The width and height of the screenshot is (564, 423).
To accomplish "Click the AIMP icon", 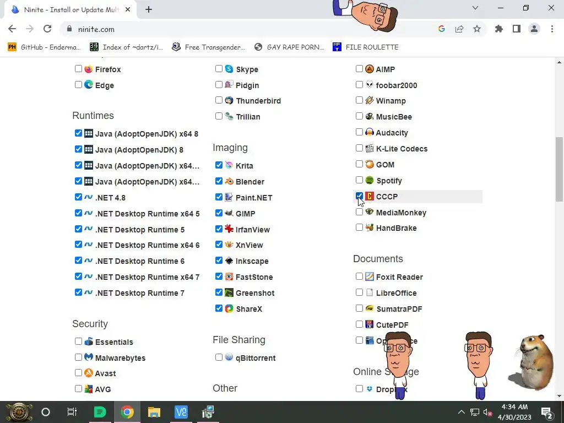I will point(370,69).
